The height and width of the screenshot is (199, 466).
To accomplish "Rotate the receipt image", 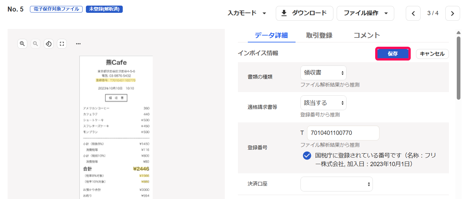I will pyautogui.click(x=49, y=44).
